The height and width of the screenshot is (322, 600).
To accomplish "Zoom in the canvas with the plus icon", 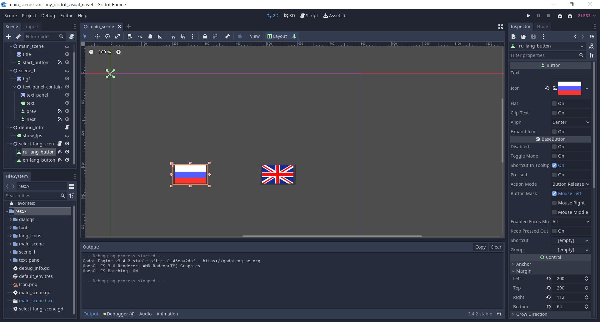I will [118, 52].
